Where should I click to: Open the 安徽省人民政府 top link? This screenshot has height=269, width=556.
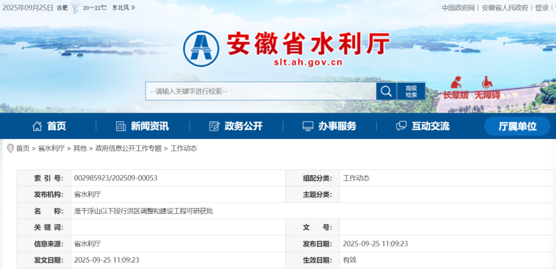(505, 8)
